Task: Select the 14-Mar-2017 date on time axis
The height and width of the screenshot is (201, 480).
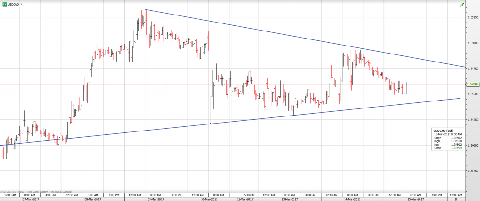Action: pyautogui.click(x=351, y=198)
